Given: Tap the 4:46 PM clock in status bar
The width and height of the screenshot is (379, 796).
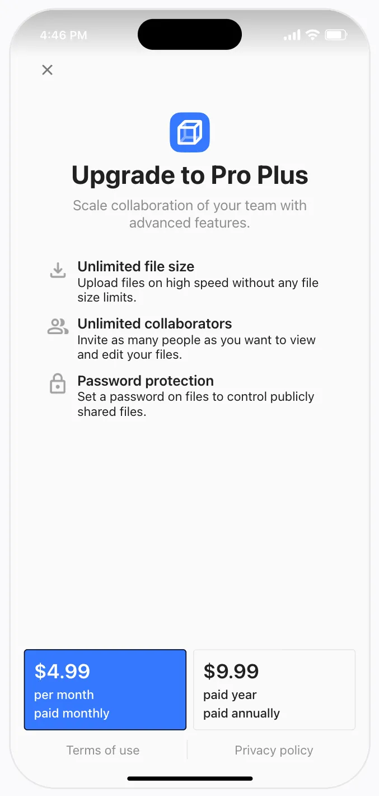Looking at the screenshot, I should tap(64, 35).
